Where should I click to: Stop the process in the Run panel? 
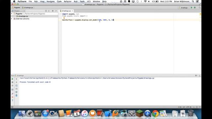click(x=13, y=82)
